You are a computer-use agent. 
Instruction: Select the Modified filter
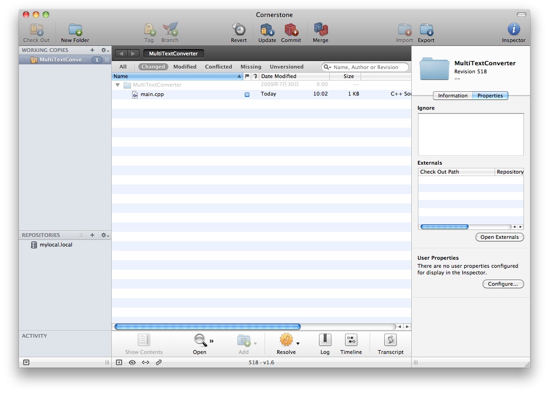click(x=185, y=67)
